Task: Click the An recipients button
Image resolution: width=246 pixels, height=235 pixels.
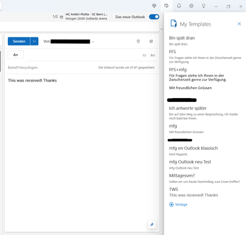Action: [x=15, y=55]
